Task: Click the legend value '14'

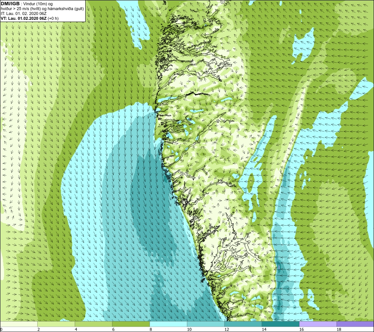Action: [264, 329]
